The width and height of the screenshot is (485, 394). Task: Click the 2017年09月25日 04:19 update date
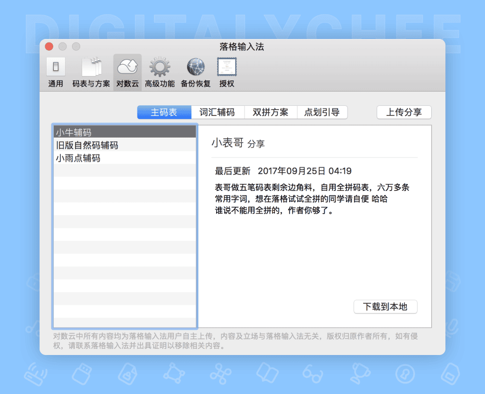click(305, 171)
